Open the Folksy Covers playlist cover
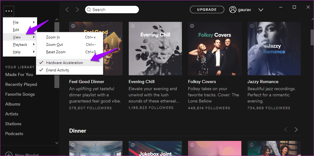The width and height of the screenshot is (314, 156). pyautogui.click(x=215, y=49)
